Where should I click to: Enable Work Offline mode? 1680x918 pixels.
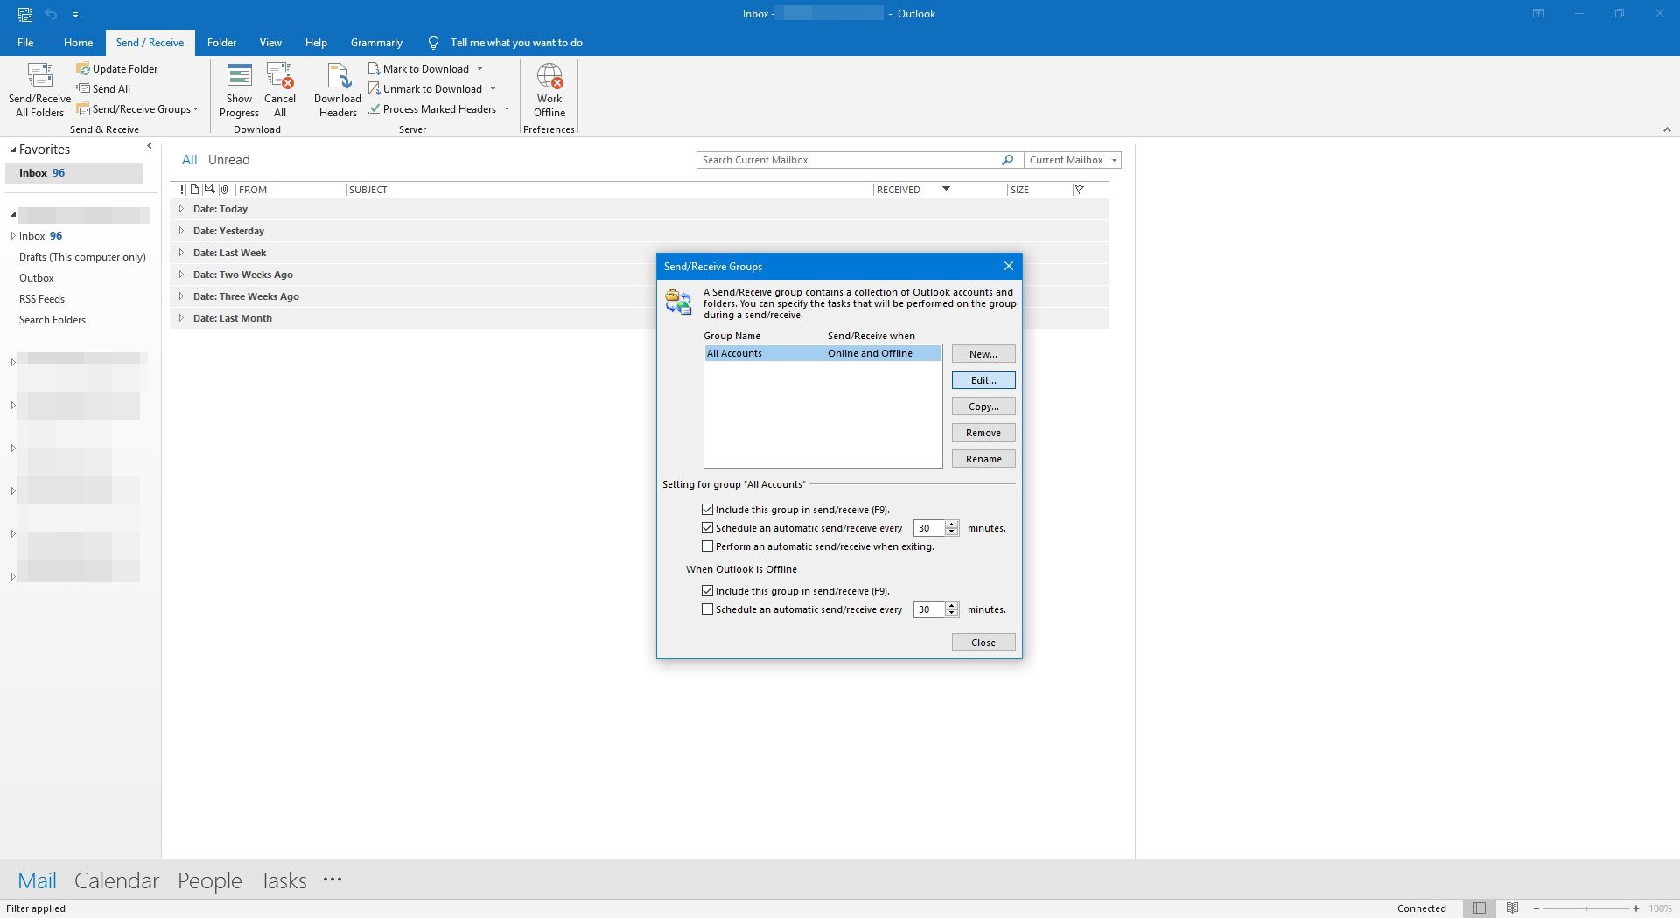tap(549, 90)
